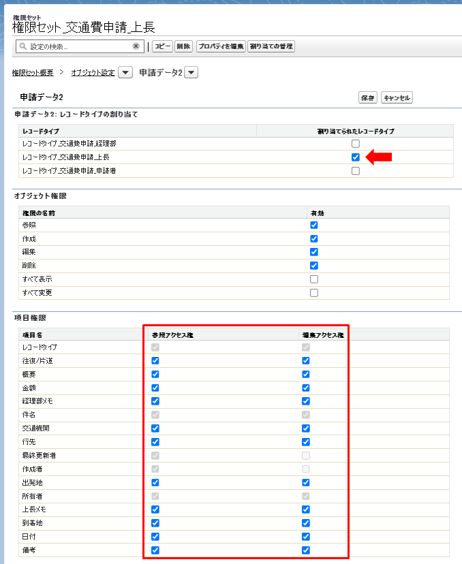Go to the 権限セット概要 link
The width and height of the screenshot is (462, 564).
(x=33, y=73)
